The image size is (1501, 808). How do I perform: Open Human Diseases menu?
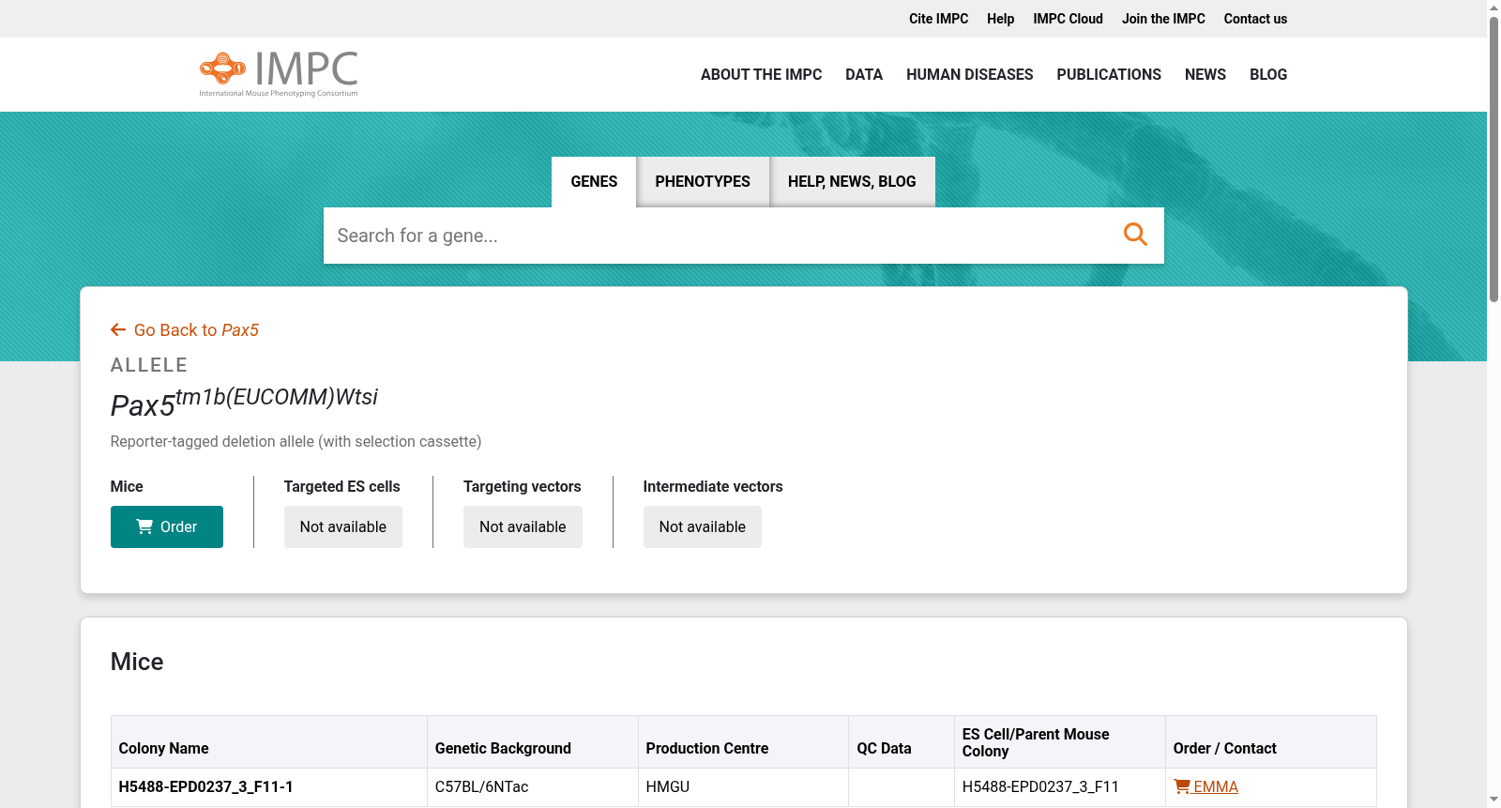click(969, 74)
